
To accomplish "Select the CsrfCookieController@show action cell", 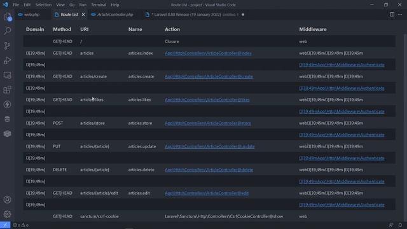I will (x=224, y=216).
